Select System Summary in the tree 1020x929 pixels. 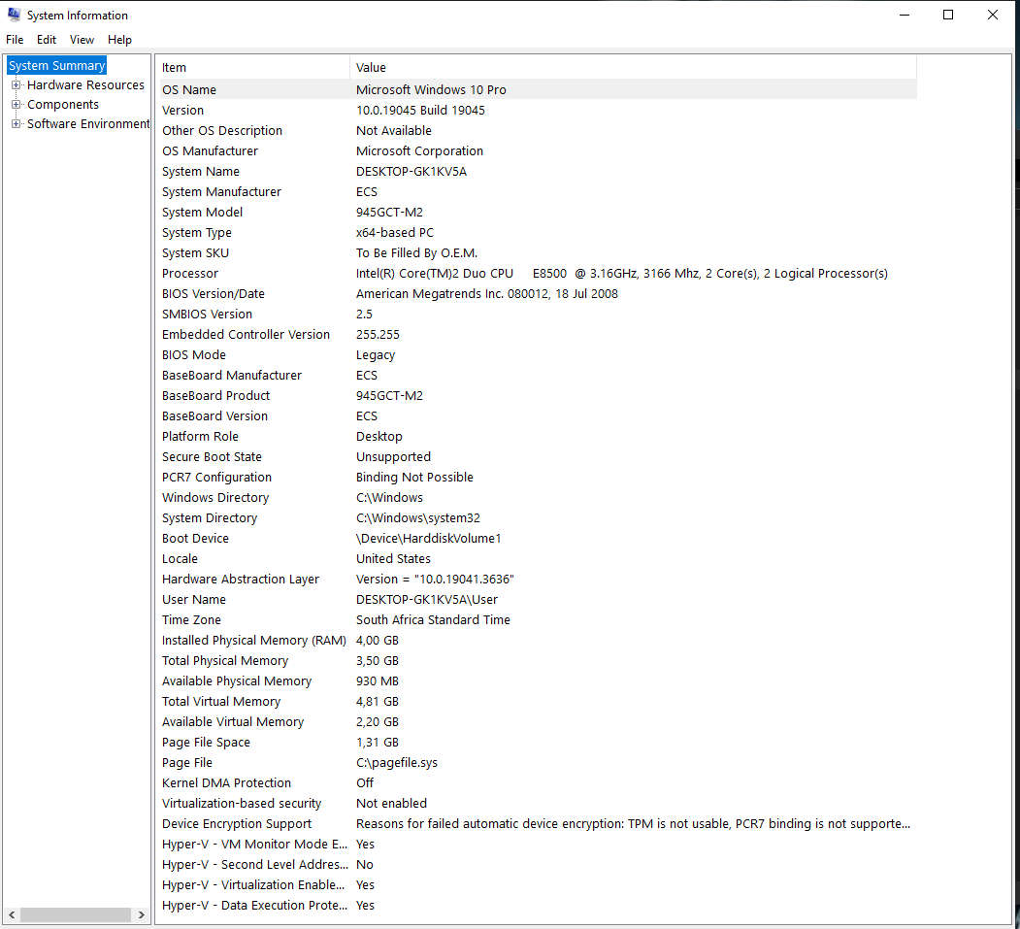[56, 66]
